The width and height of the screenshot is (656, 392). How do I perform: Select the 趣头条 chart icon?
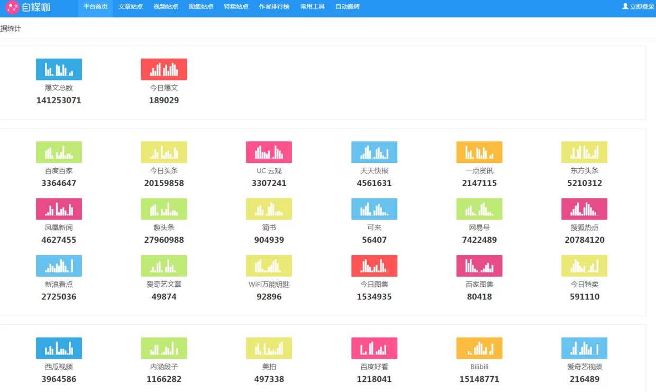pos(164,209)
